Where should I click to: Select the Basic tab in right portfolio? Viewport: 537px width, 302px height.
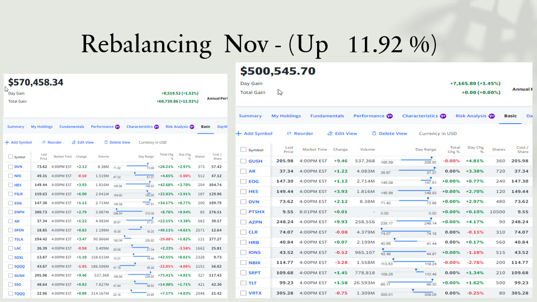pos(510,116)
